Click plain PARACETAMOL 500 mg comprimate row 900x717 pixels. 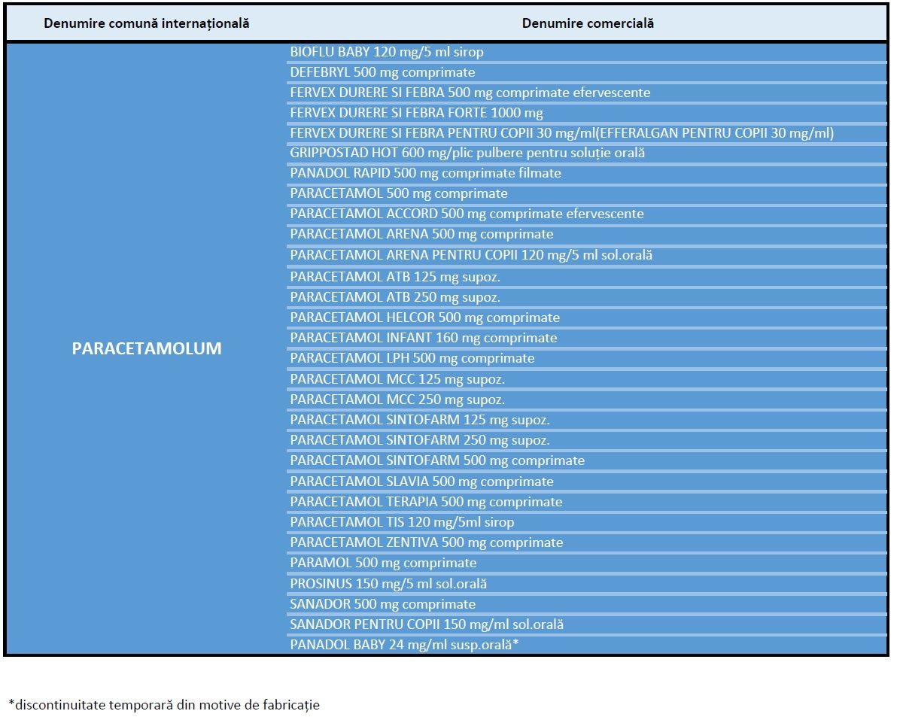[587, 193]
